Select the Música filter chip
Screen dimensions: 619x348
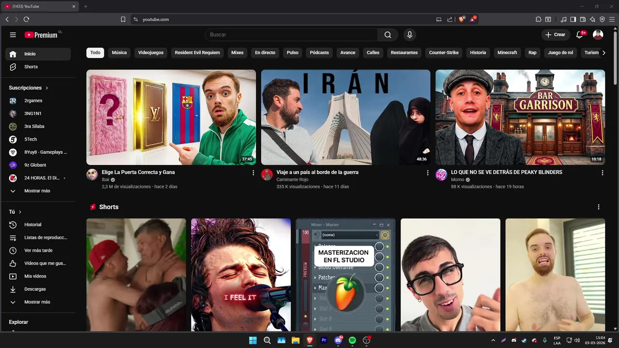pyautogui.click(x=119, y=53)
